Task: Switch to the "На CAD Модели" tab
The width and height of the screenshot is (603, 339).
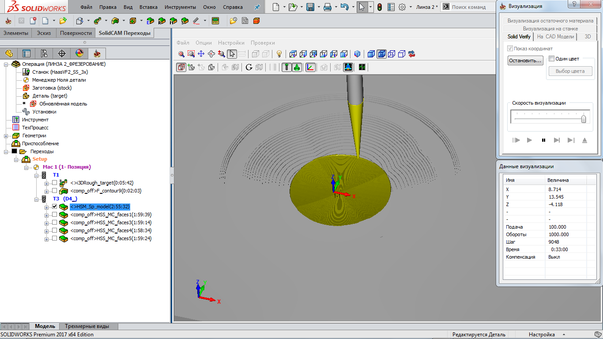Action: (x=556, y=37)
